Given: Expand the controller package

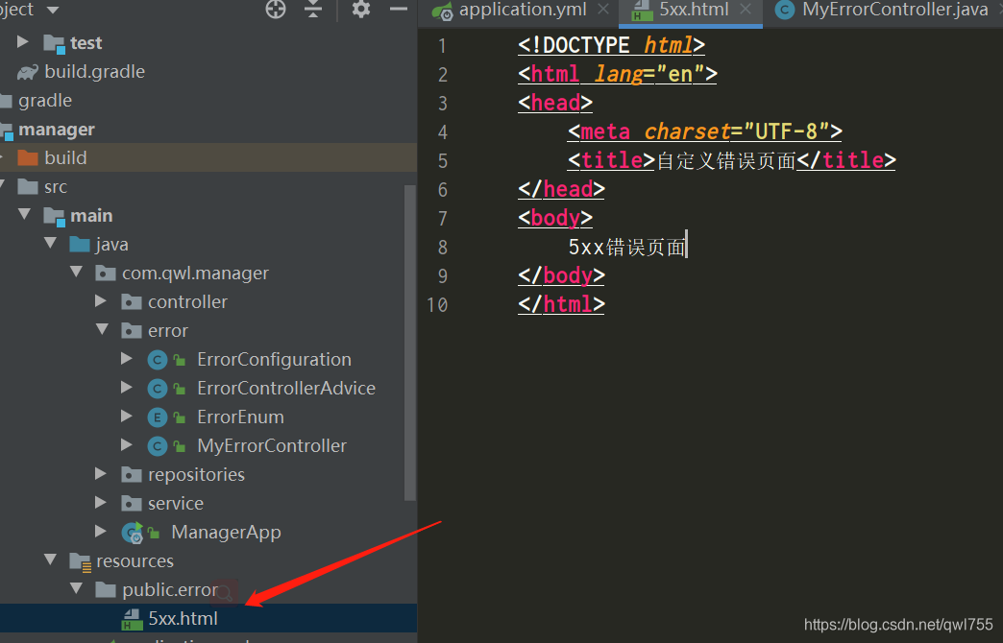Looking at the screenshot, I should pos(101,301).
